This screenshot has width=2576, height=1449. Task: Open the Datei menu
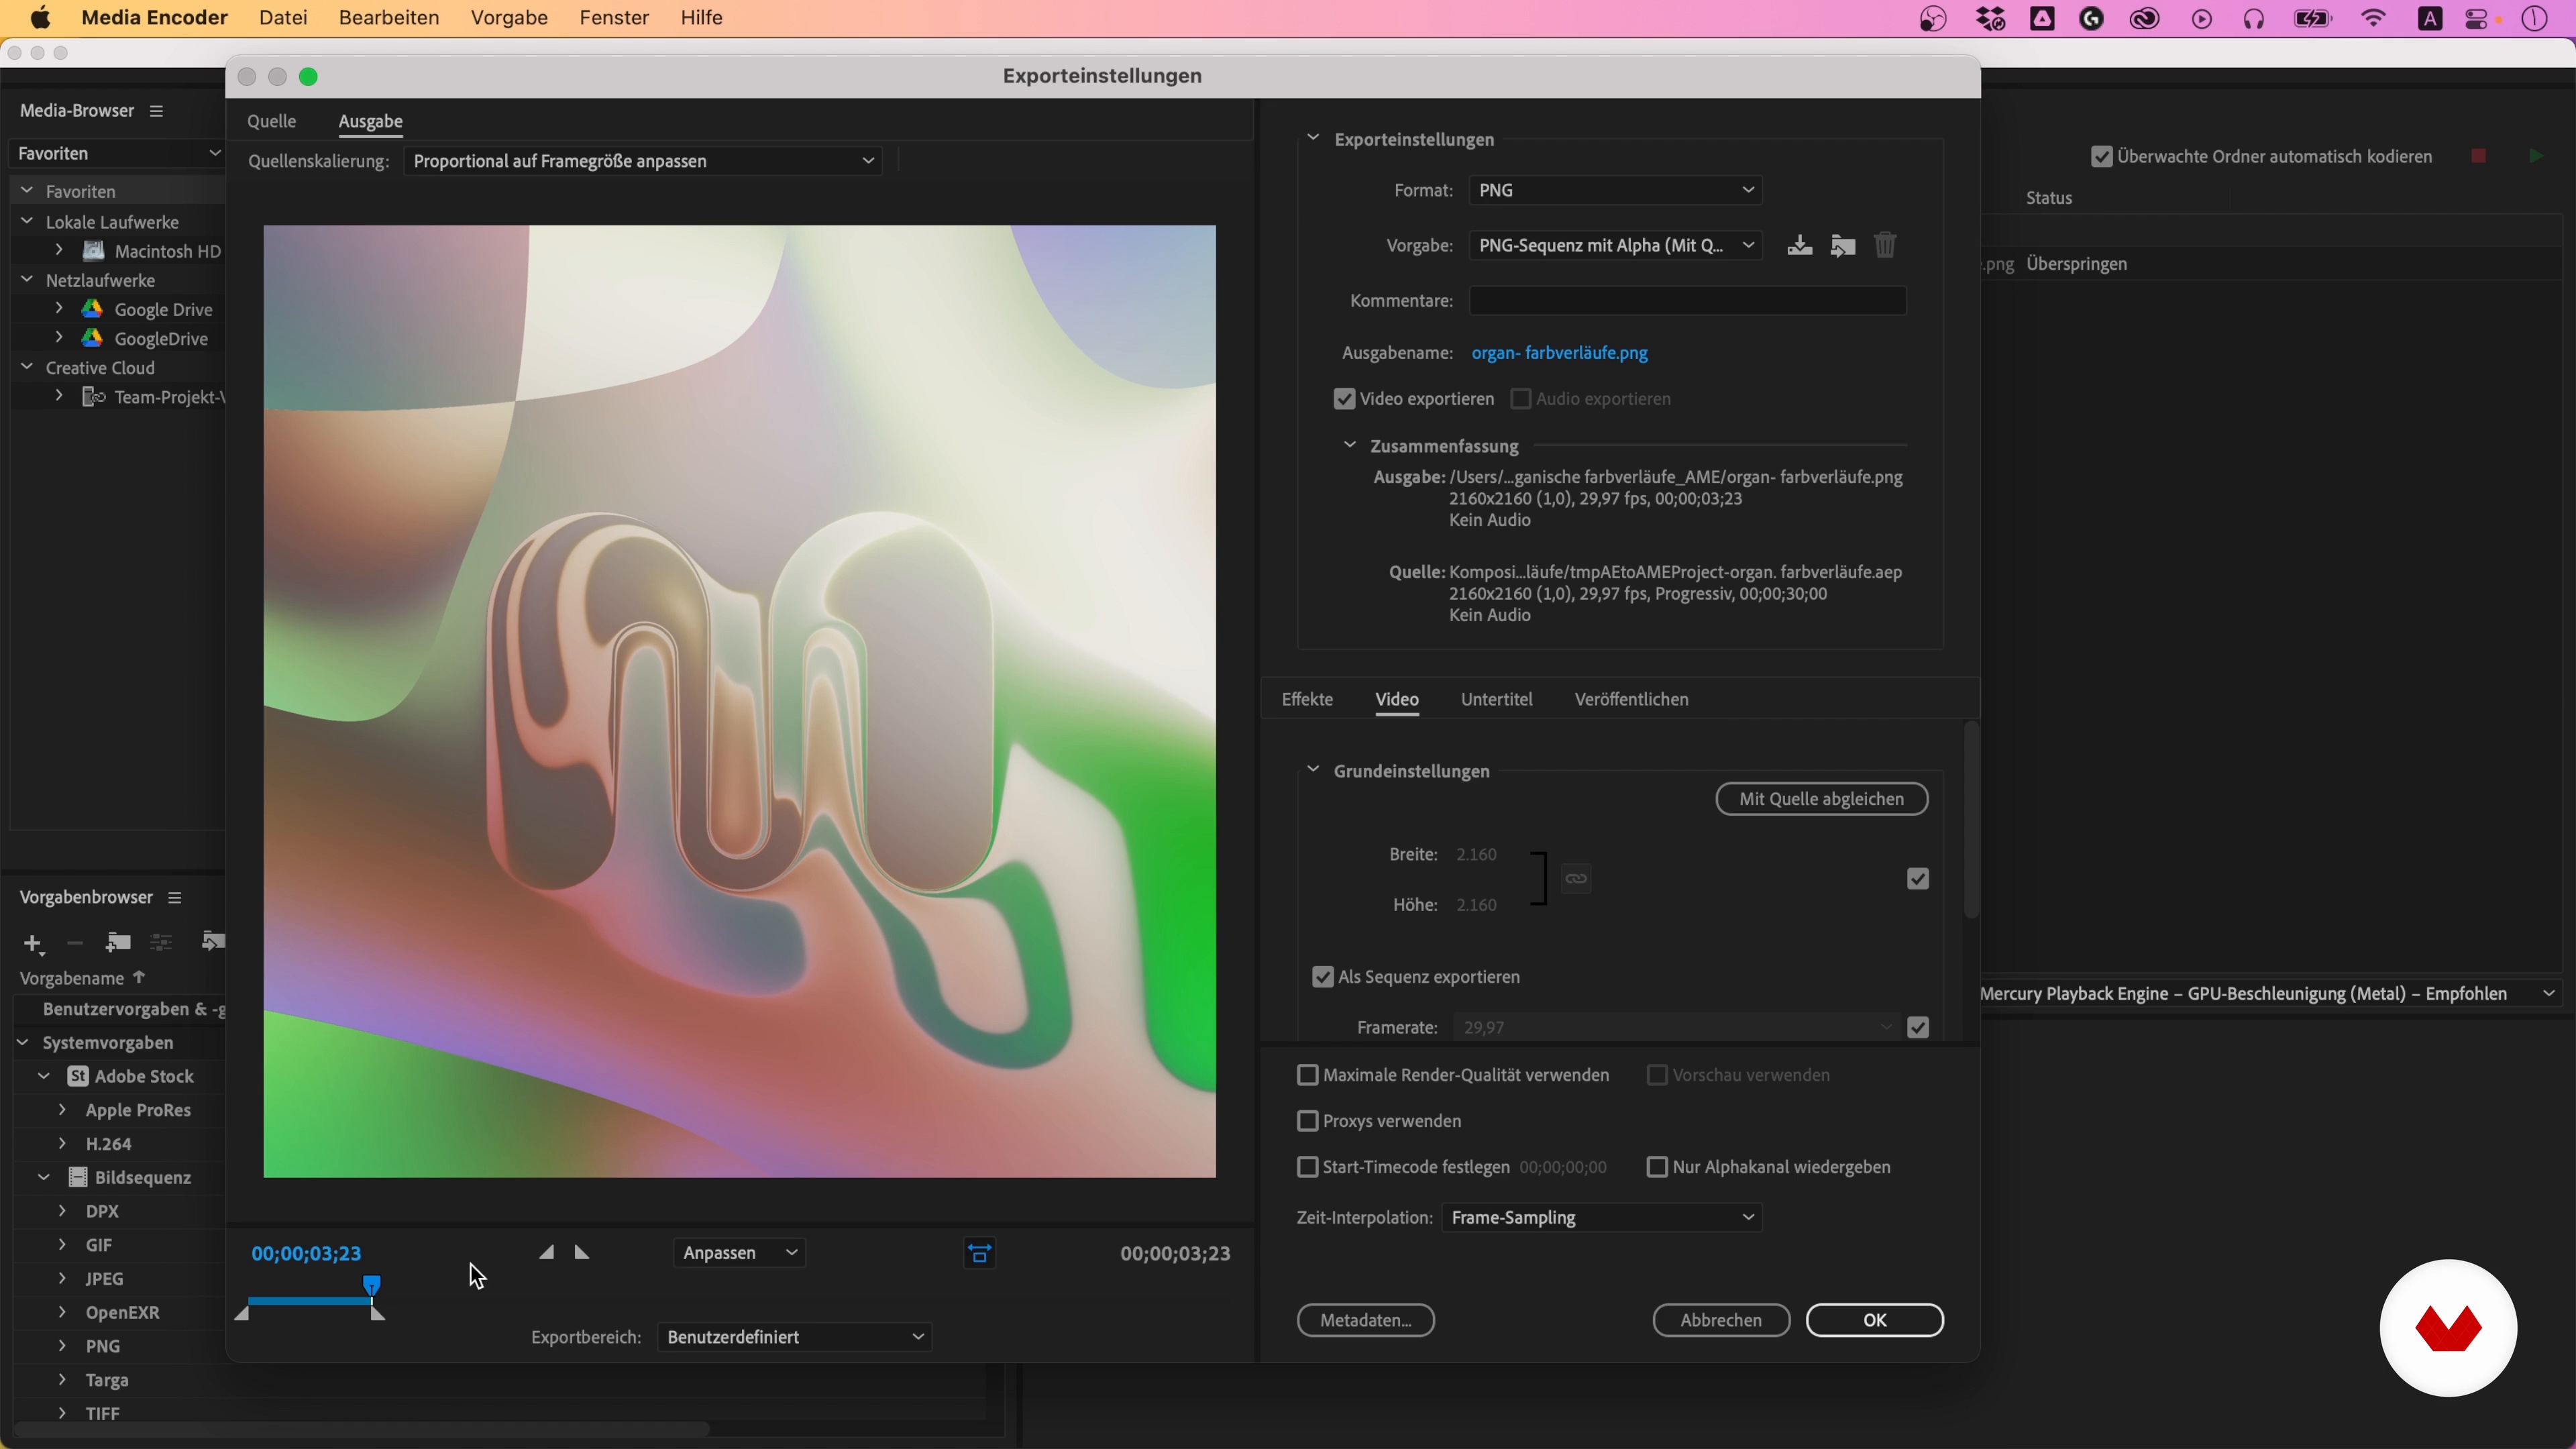coord(283,18)
